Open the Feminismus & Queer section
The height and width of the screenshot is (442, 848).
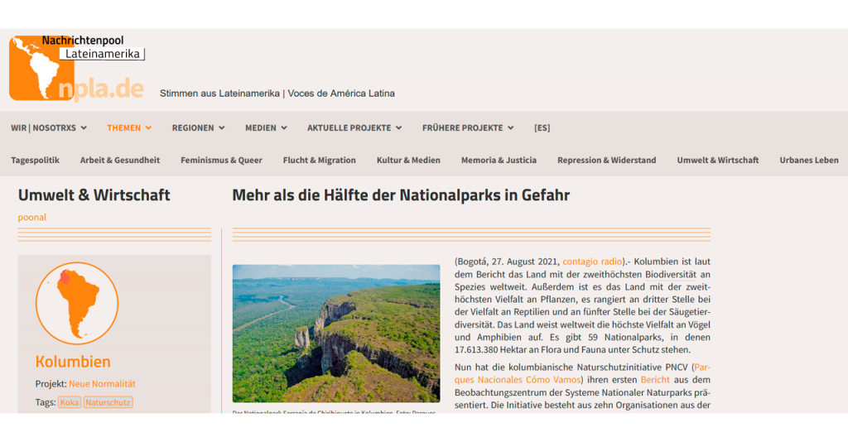221,160
